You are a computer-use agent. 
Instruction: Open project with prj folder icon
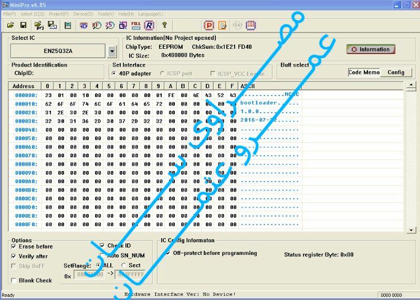(39, 25)
